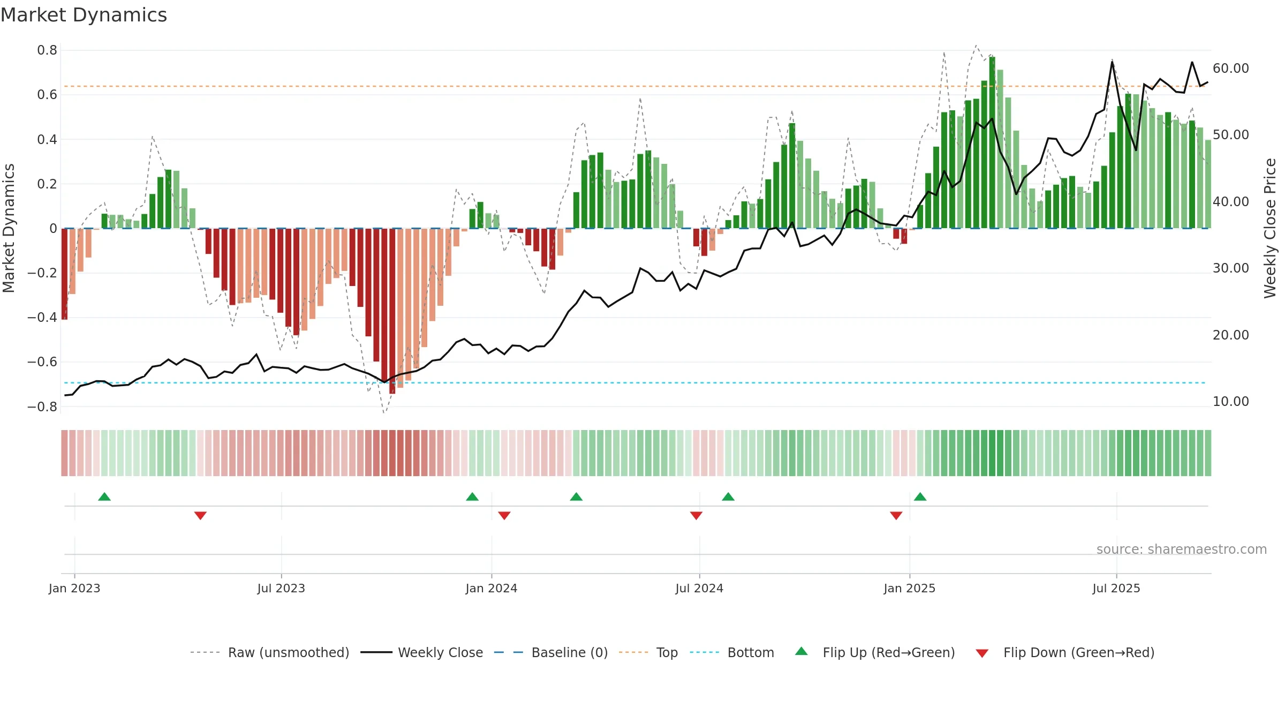Click the red Flip Down legend triangle
This screenshot has height=723, width=1285.
click(982, 653)
